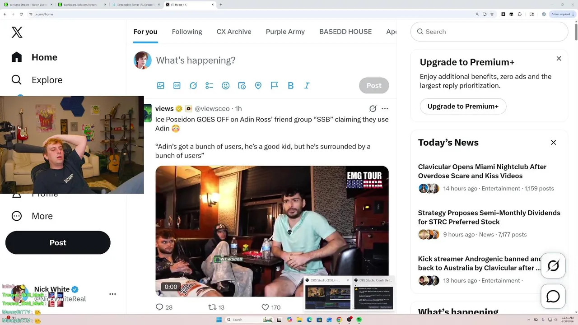
Task: Toggle italic text formatting in composer
Action: tap(307, 85)
